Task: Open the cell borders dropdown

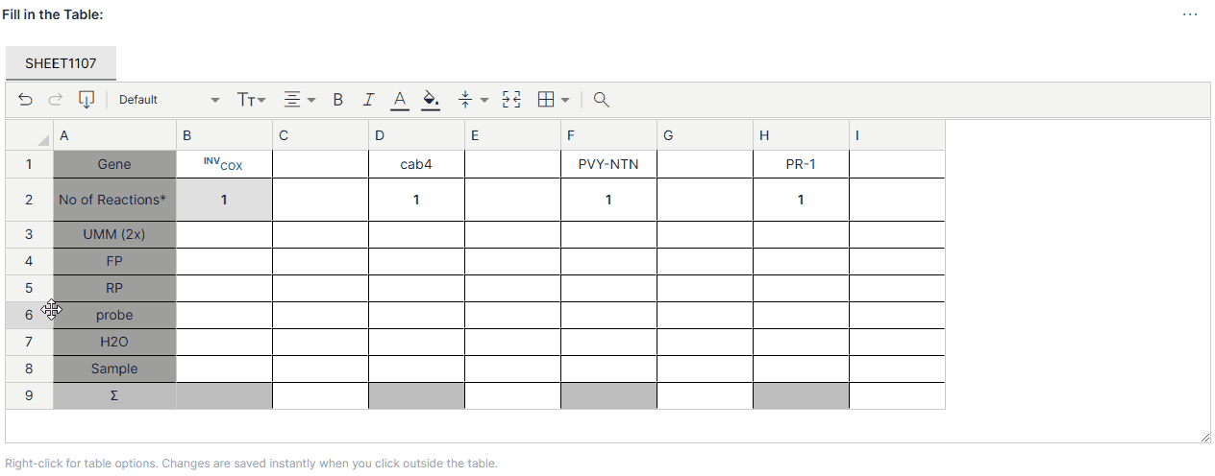Action: (554, 100)
